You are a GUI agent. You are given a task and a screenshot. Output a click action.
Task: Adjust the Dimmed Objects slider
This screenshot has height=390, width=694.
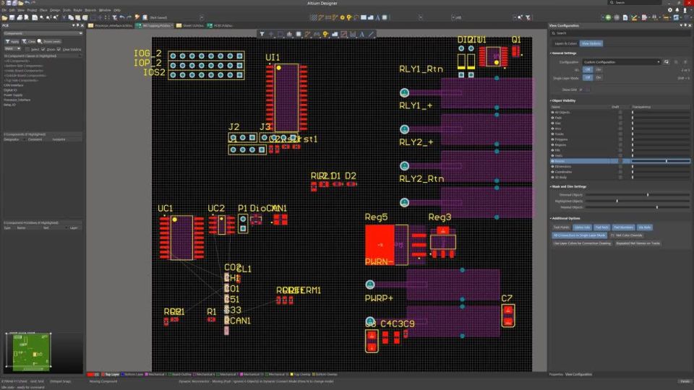coord(638,194)
